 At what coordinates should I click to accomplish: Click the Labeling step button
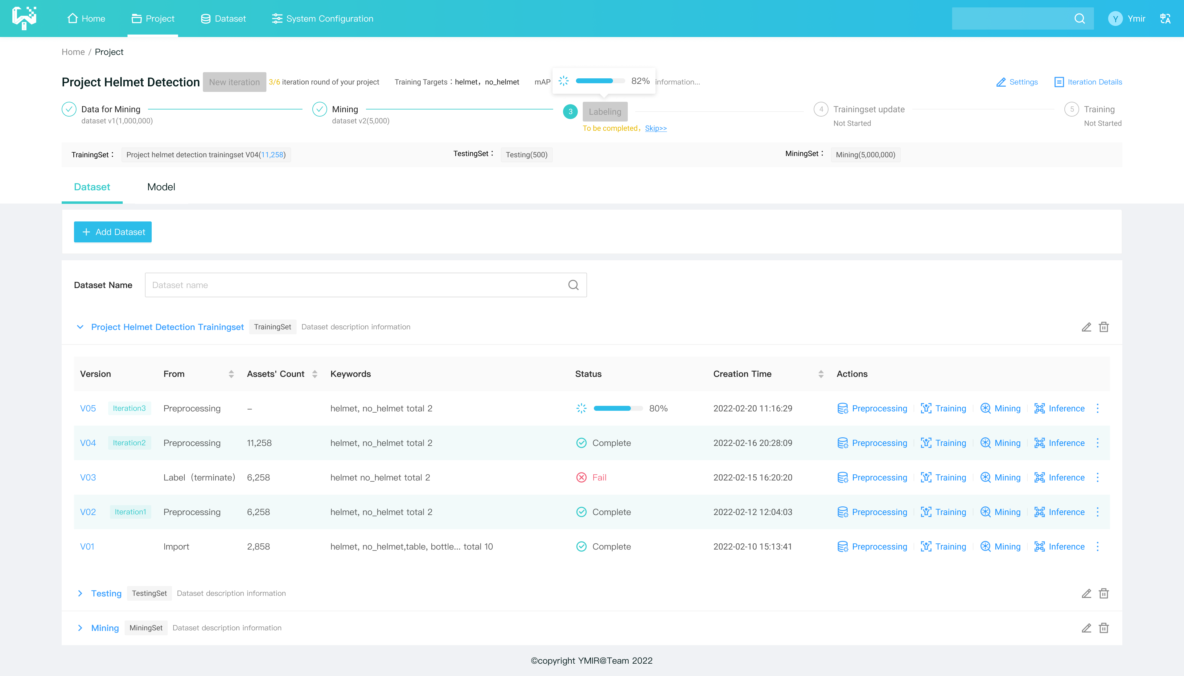605,111
